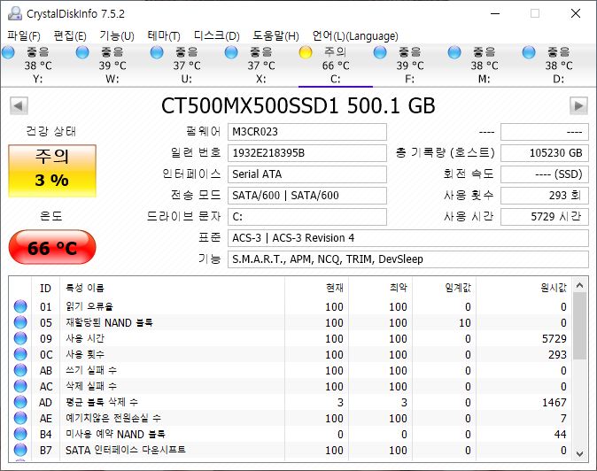Image resolution: width=597 pixels, height=471 pixels.
Task: Click status circle for attribute 09
Action: [x=20, y=338]
